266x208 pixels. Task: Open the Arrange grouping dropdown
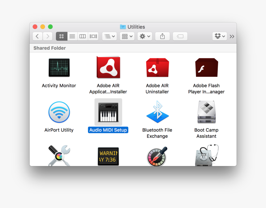127,36
